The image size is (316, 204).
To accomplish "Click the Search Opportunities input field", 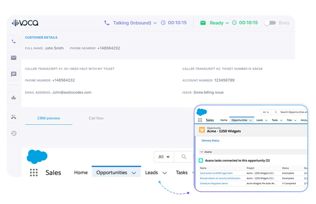I will 294,112.
